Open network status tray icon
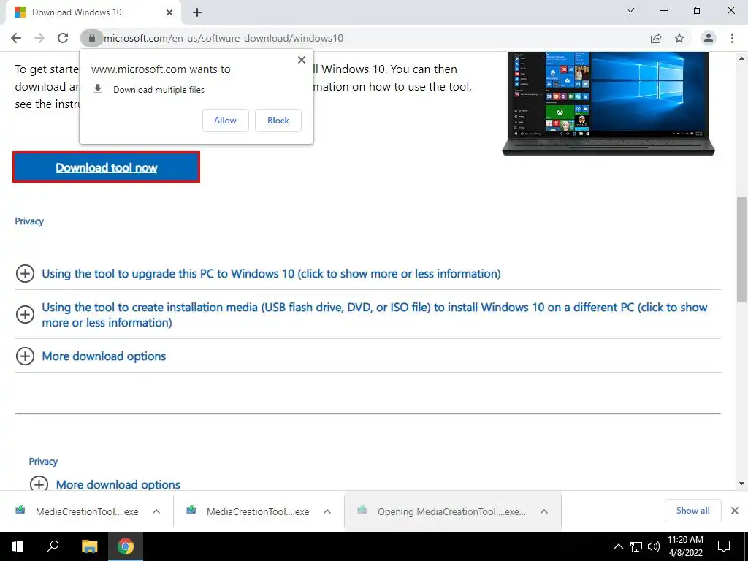Viewport: 748px width, 561px height. (x=636, y=546)
